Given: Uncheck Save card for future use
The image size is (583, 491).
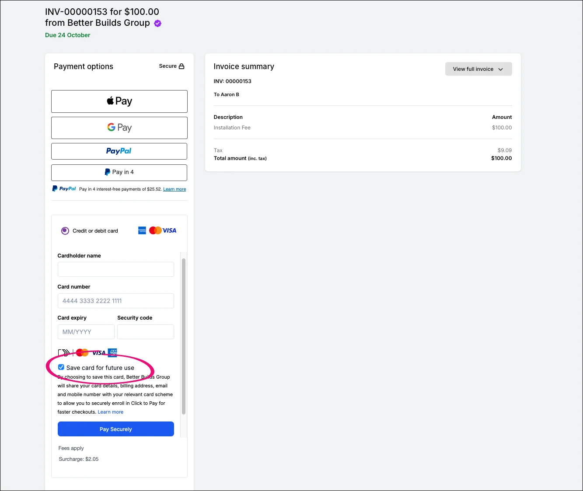Looking at the screenshot, I should coord(61,367).
